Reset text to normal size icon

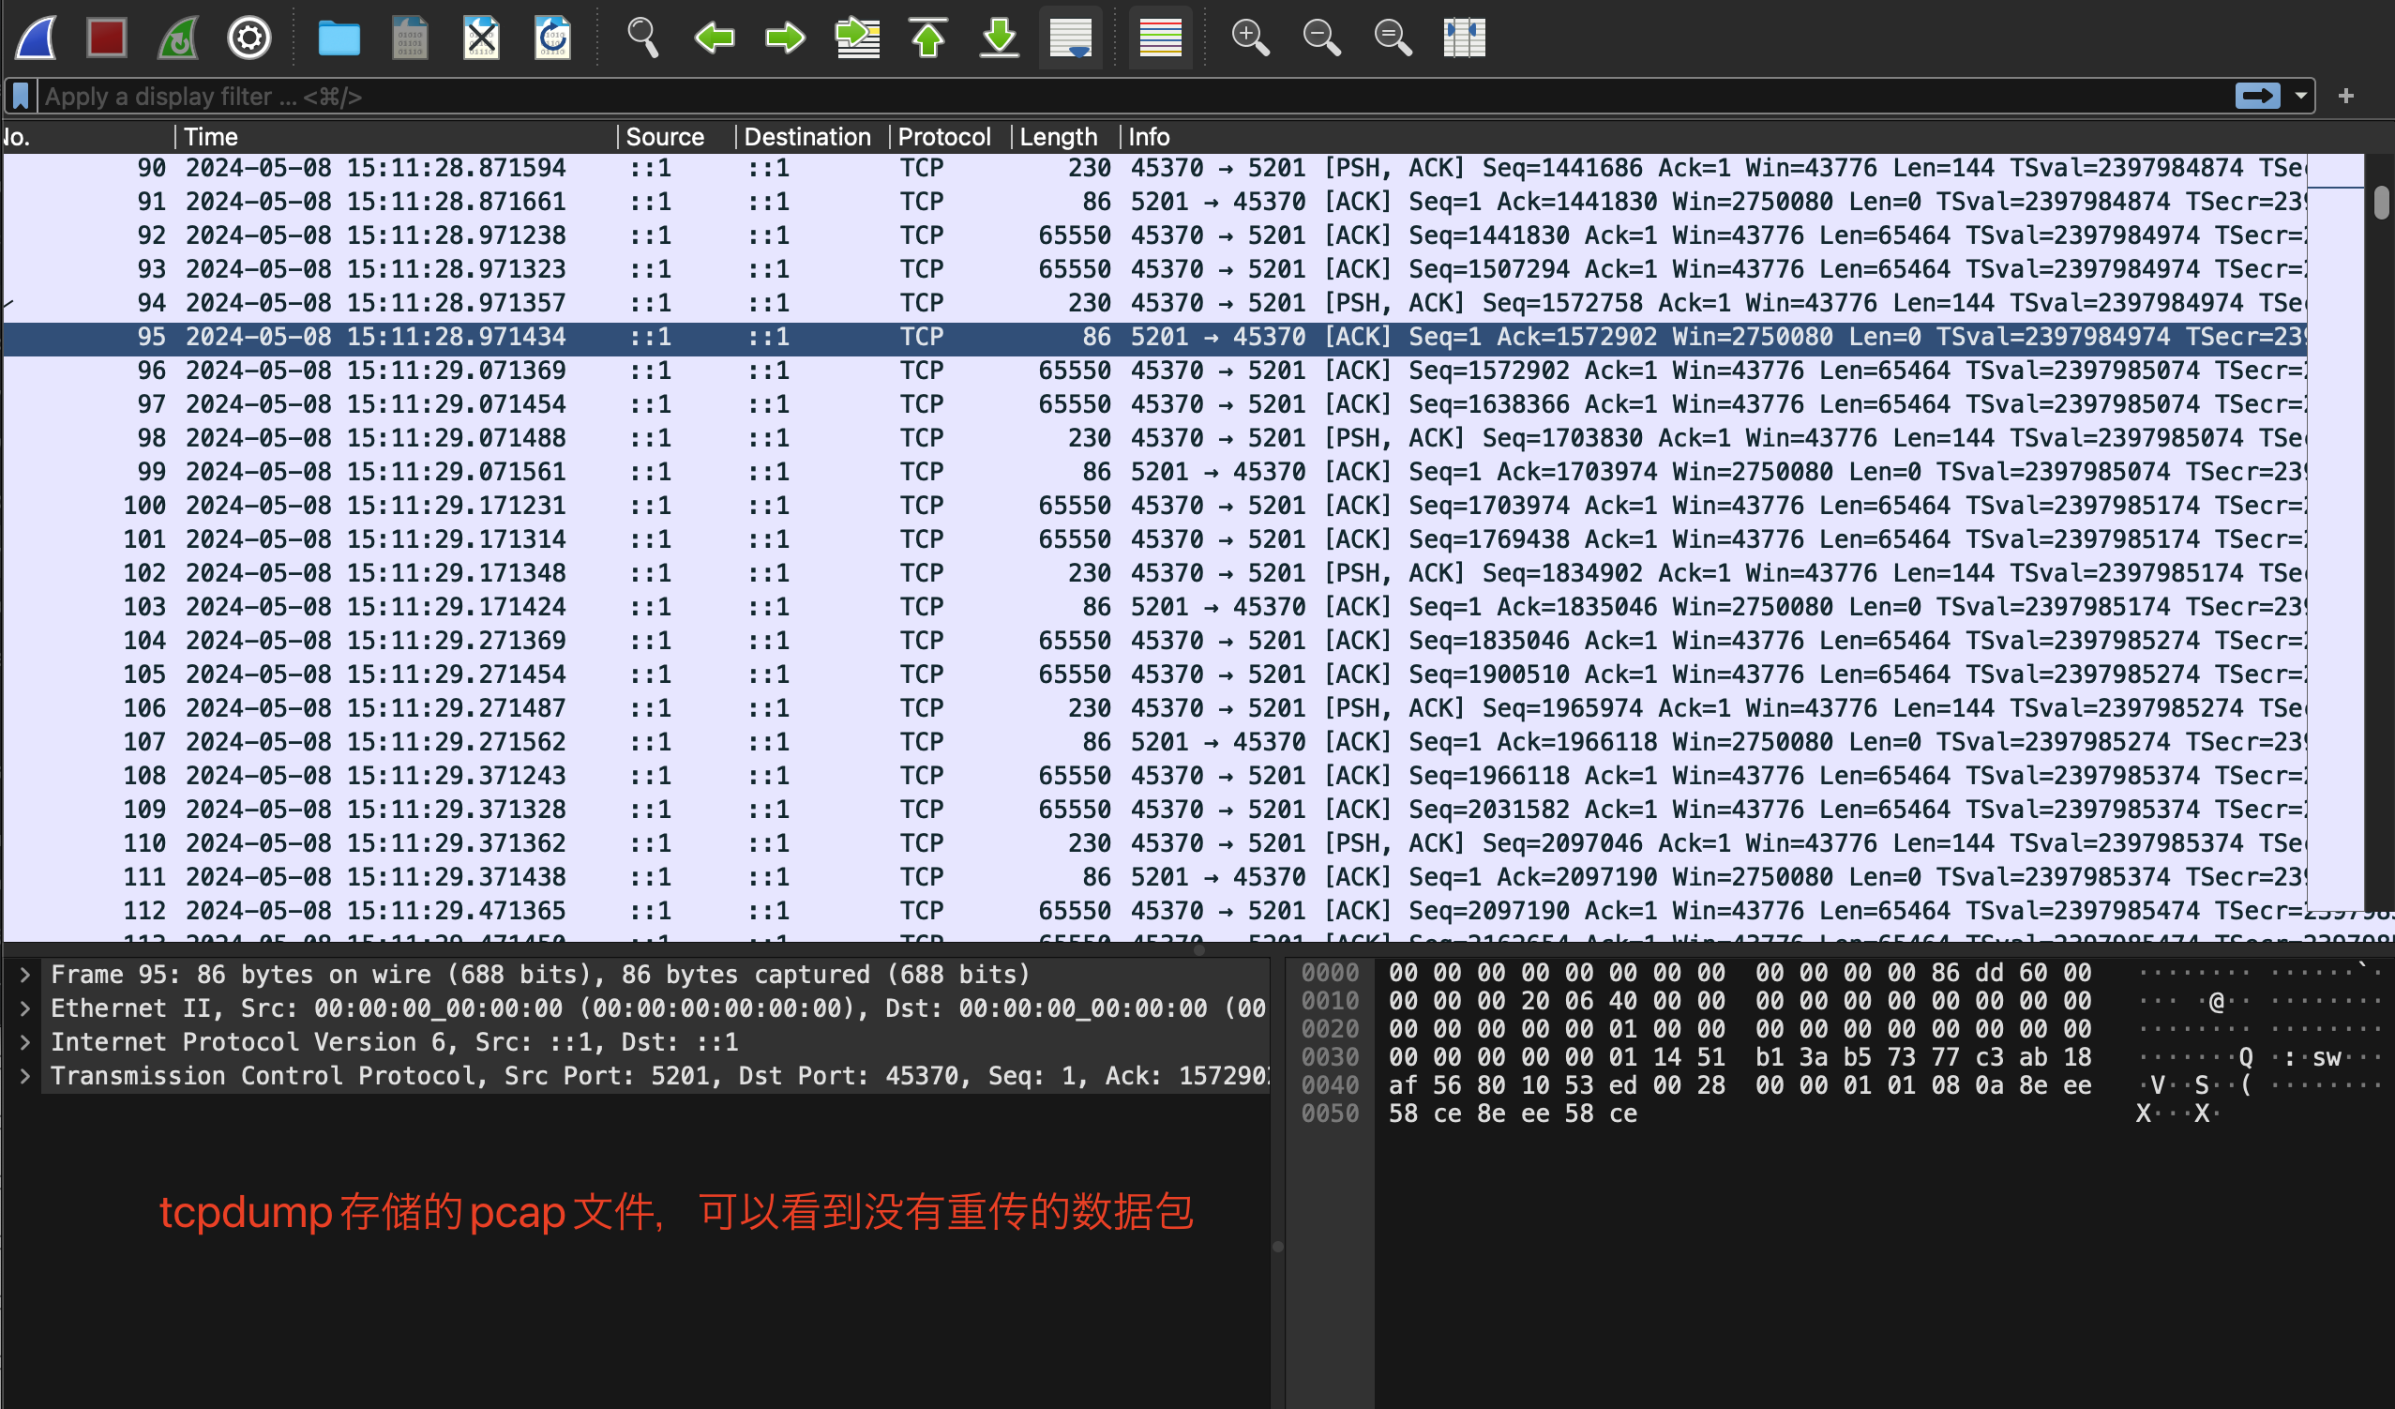pyautogui.click(x=1393, y=38)
